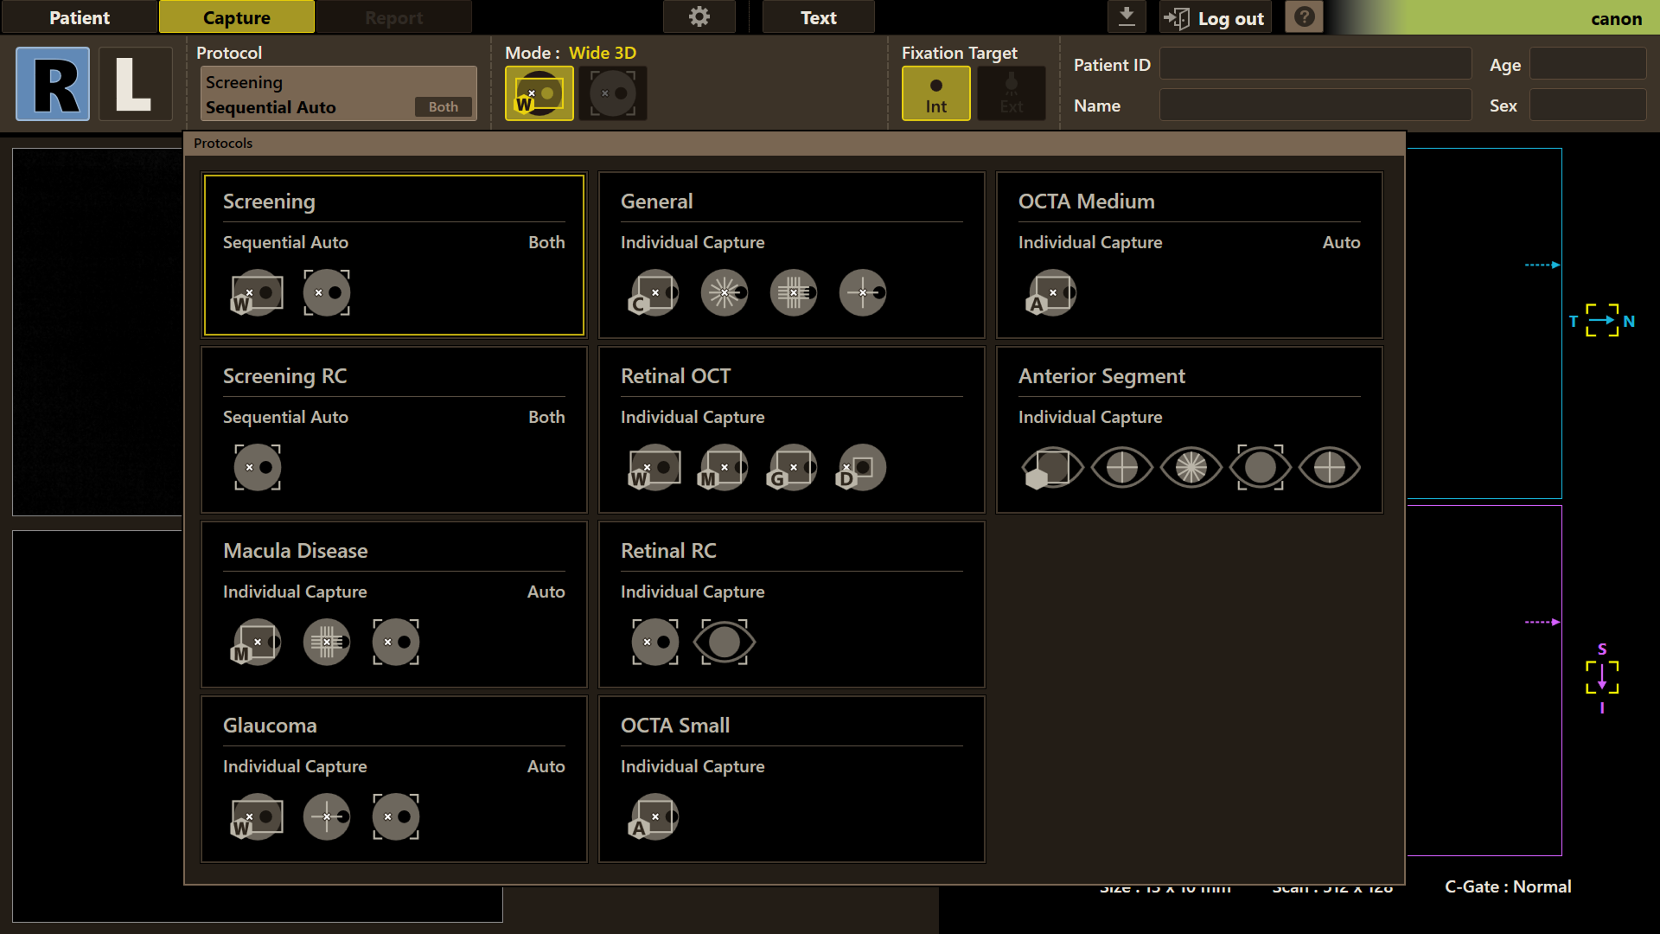The width and height of the screenshot is (1660, 934).
Task: Select the radial scan icon in General
Action: coord(725,293)
